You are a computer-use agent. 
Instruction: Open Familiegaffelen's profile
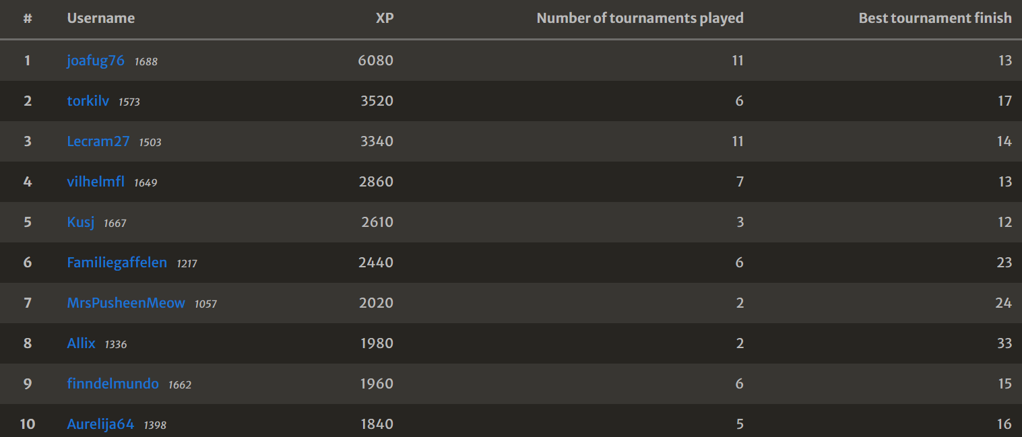[117, 263]
